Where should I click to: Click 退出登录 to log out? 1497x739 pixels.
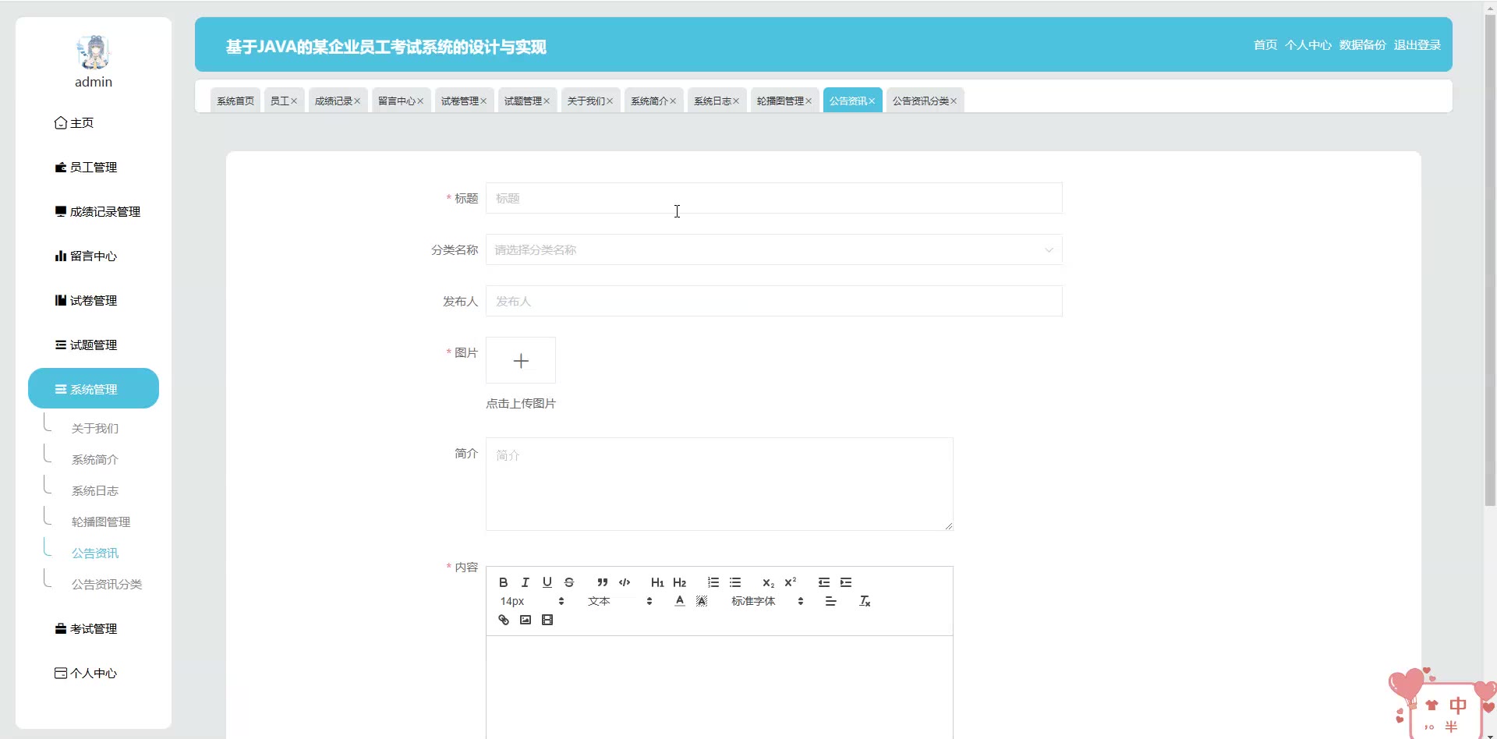coord(1417,44)
